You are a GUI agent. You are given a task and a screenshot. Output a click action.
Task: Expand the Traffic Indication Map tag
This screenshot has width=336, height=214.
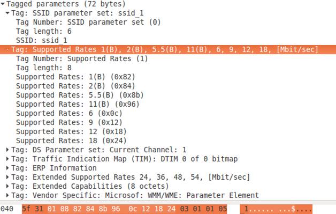7,159
